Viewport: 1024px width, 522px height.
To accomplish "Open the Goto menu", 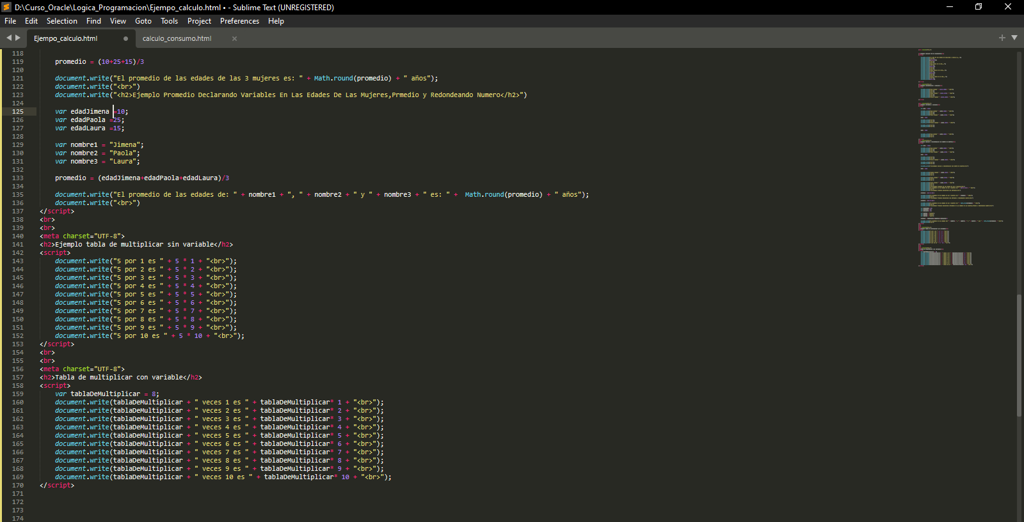I will [143, 21].
